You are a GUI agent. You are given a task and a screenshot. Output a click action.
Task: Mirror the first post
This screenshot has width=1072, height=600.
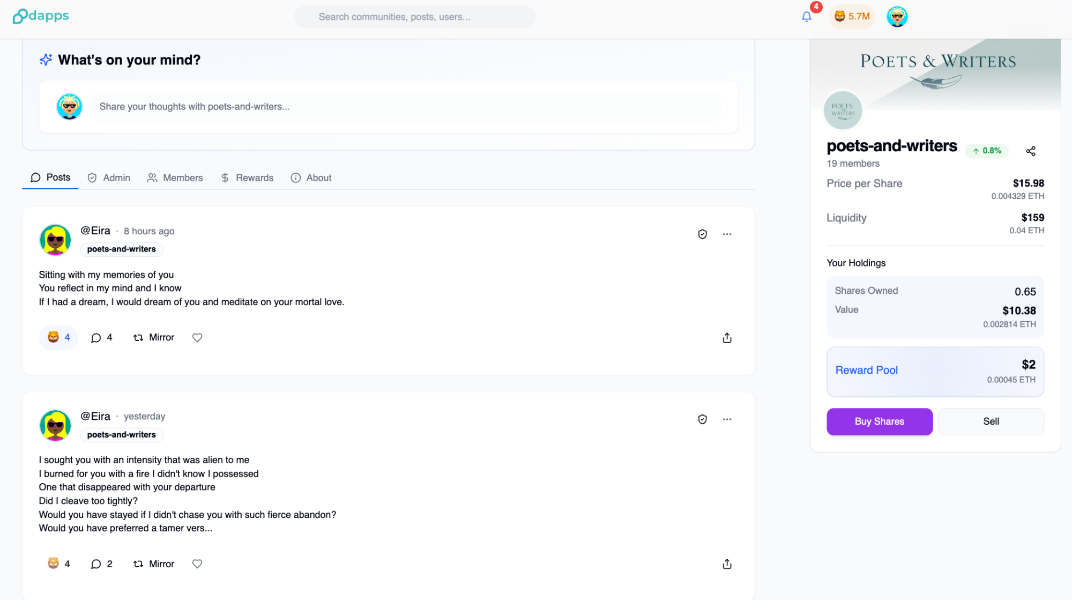[x=154, y=338]
